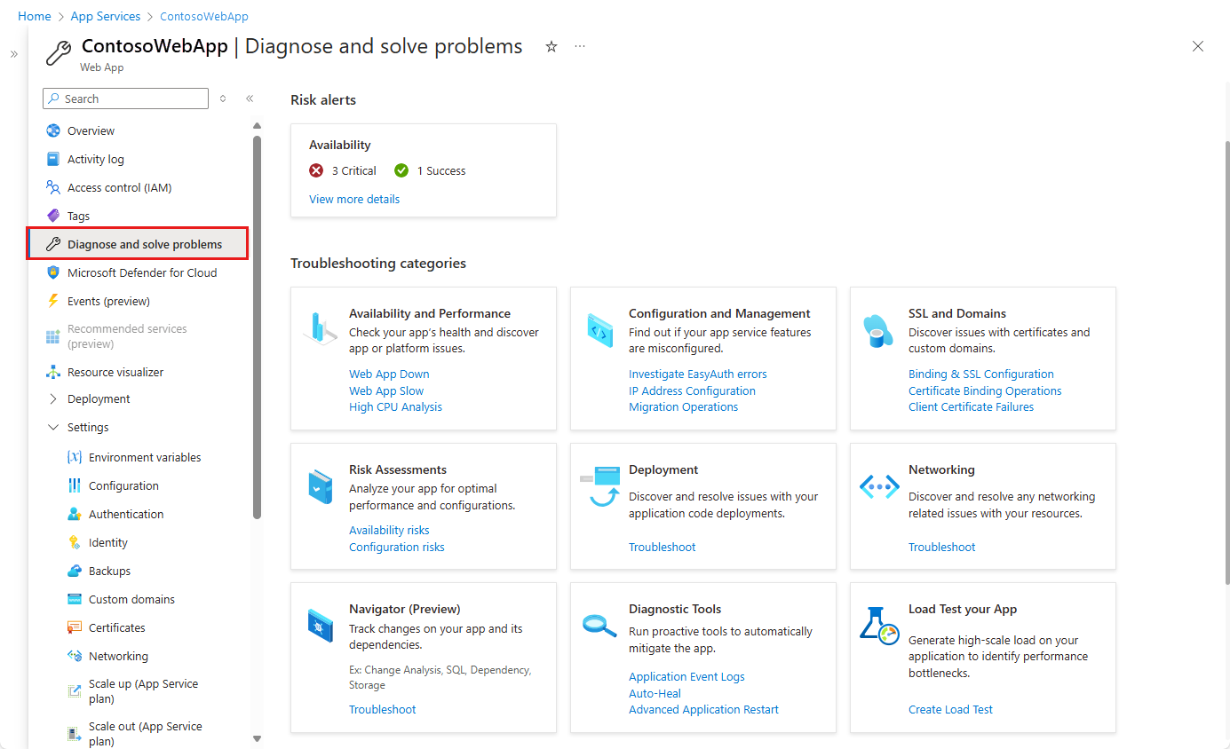1230x749 pixels.
Task: Click the purple Tags icon
Action: [x=53, y=216]
